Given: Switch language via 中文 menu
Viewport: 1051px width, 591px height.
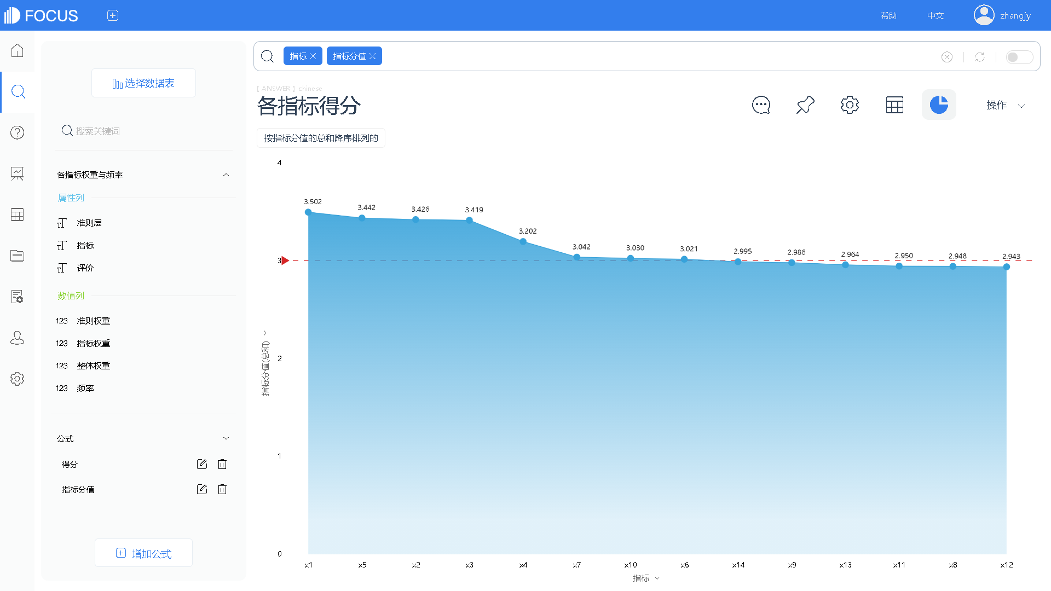Looking at the screenshot, I should coord(935,15).
